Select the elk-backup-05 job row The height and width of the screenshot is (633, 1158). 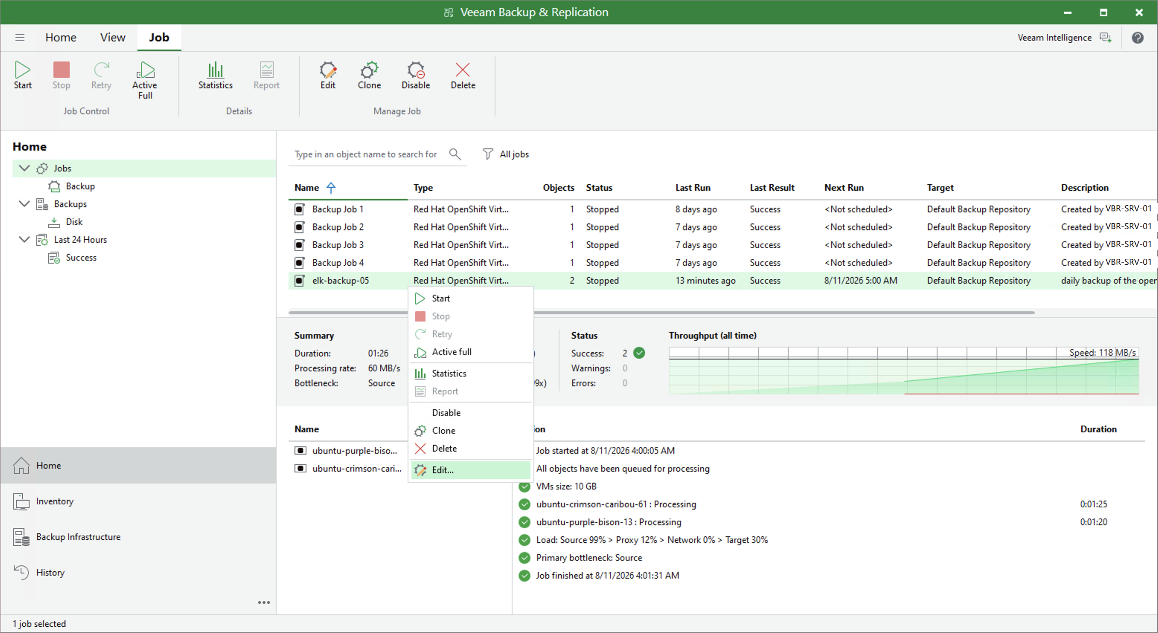[x=723, y=281]
